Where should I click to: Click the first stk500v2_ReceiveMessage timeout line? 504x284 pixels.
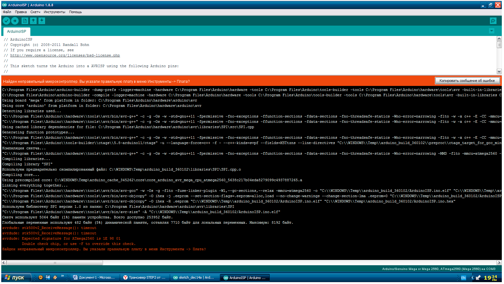click(x=49, y=228)
